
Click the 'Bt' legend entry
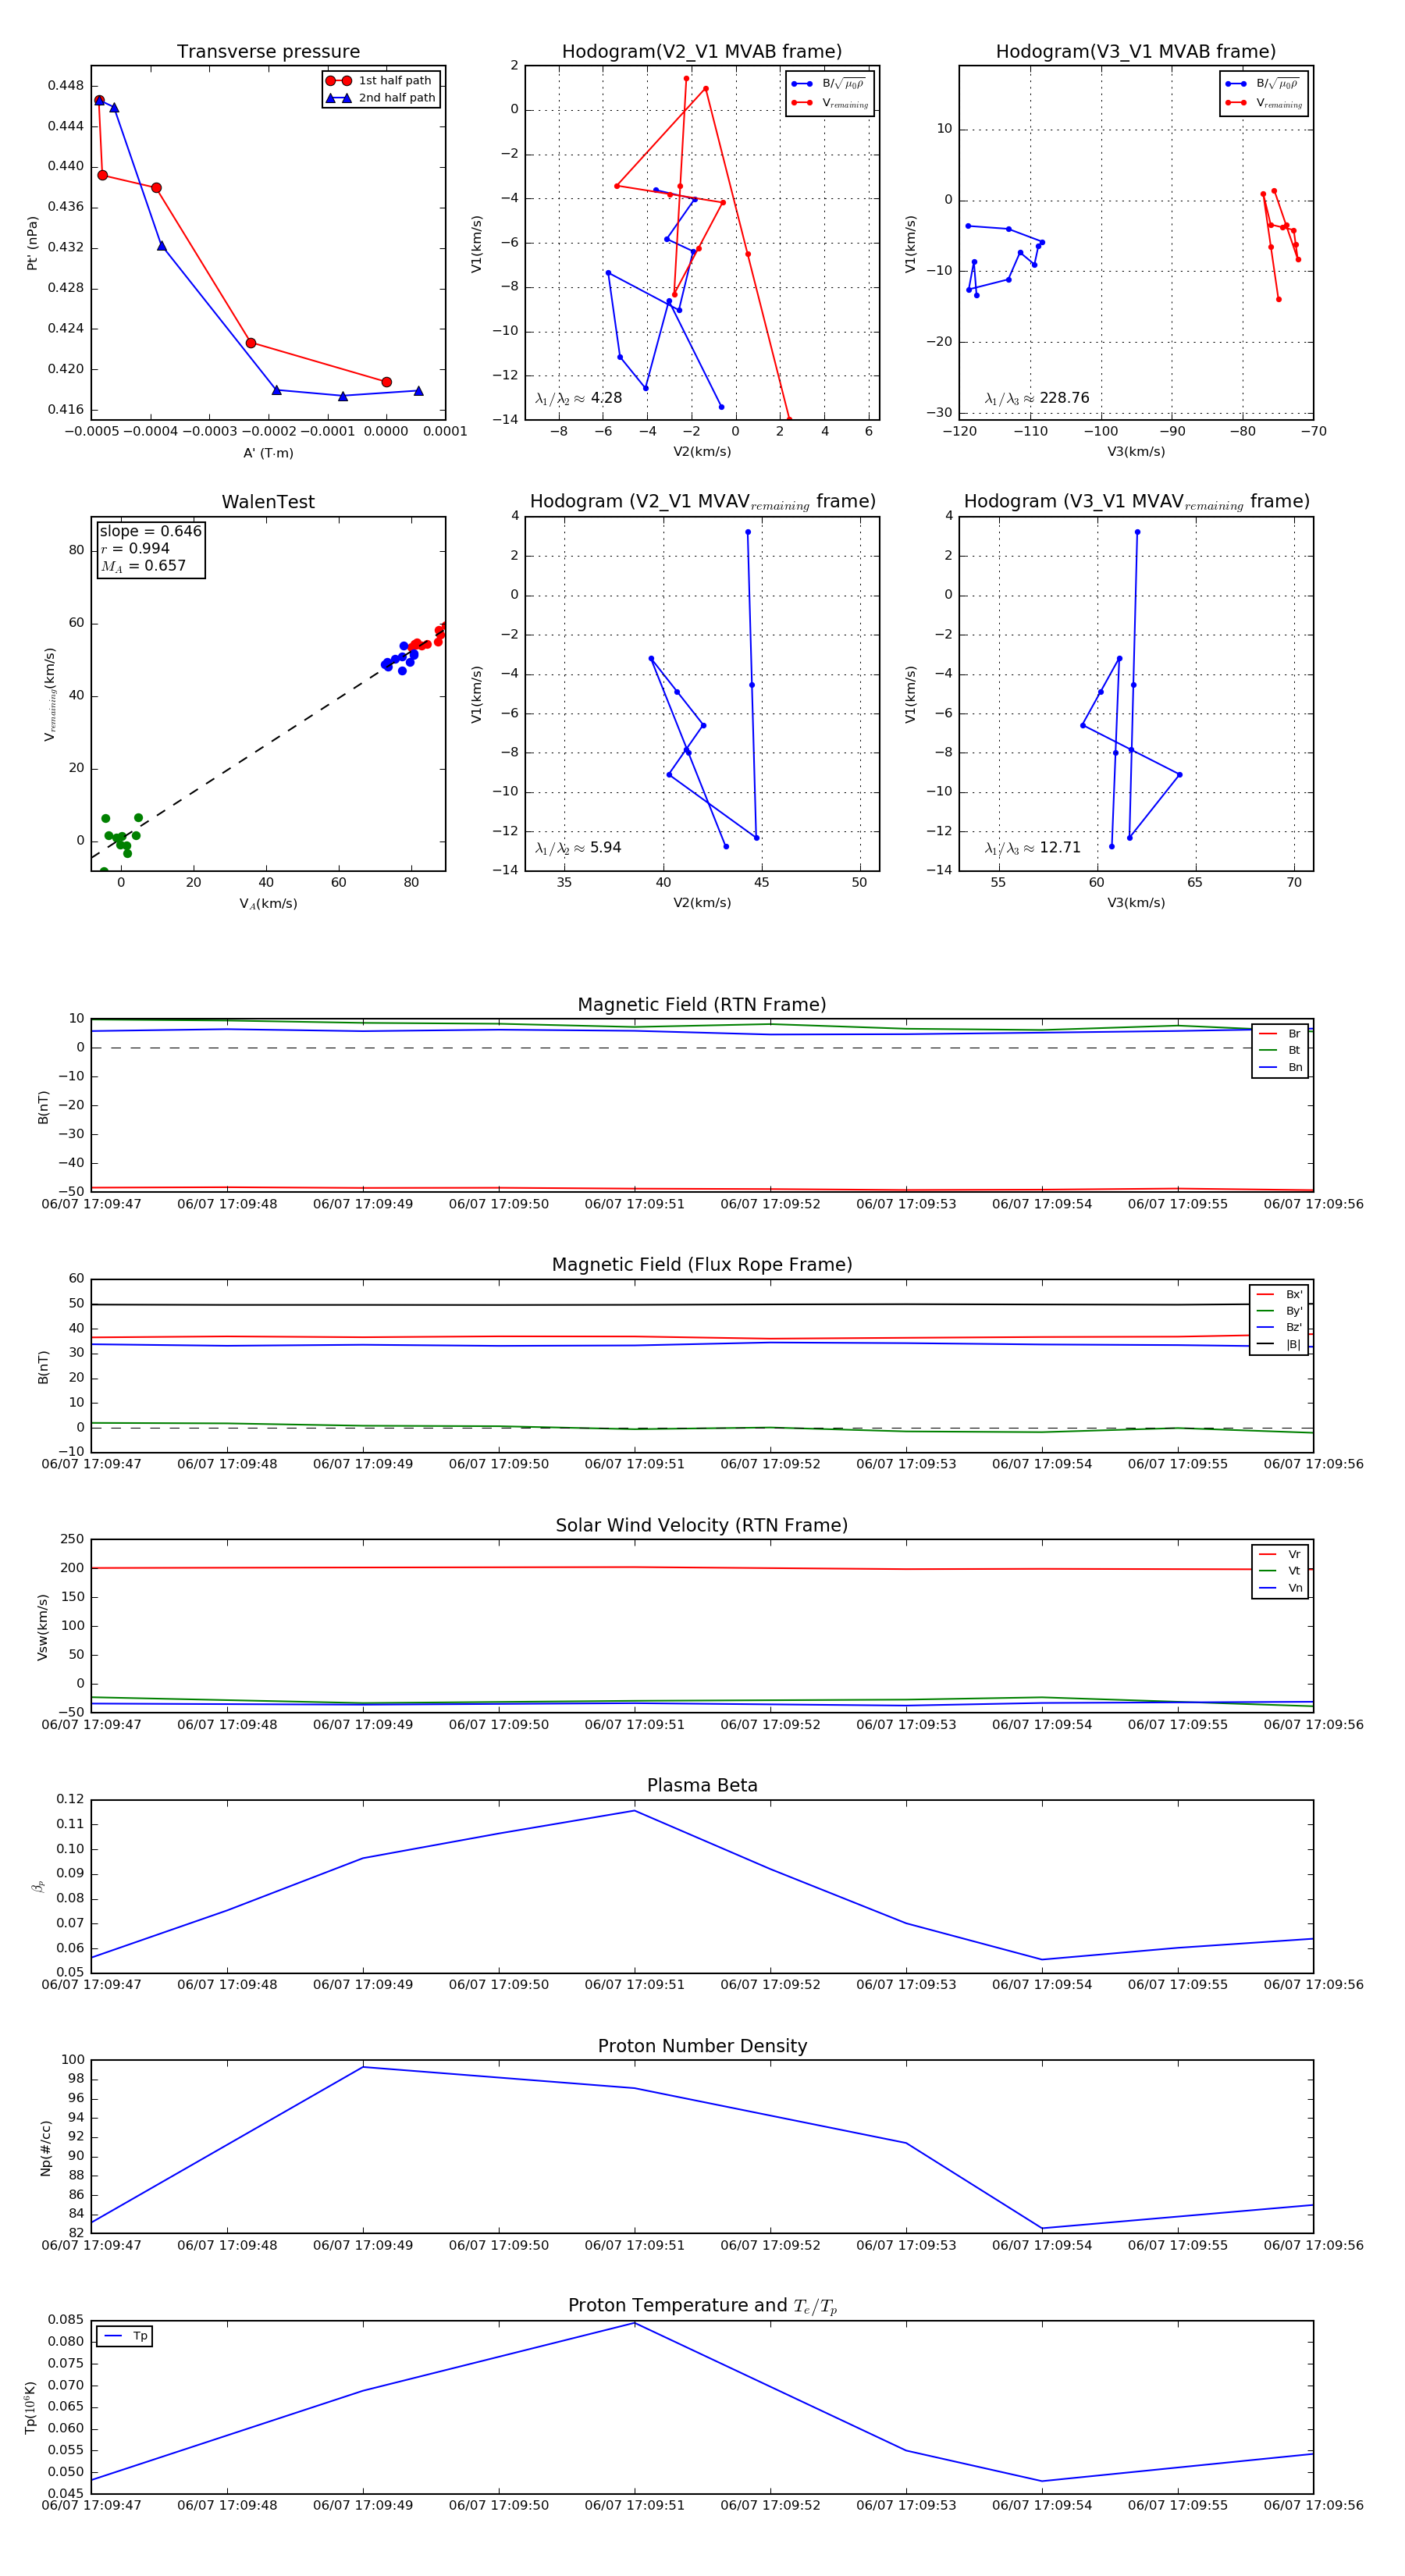(1280, 1051)
